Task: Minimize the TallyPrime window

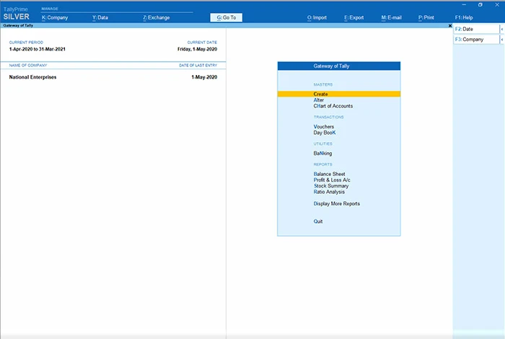Action: click(464, 5)
